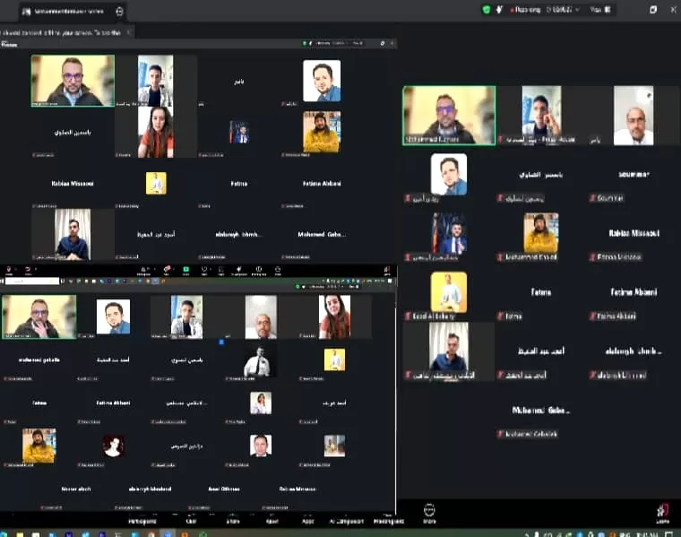The width and height of the screenshot is (681, 537).
Task: Dismiss the screen sharing notification banner
Action: pos(129,31)
